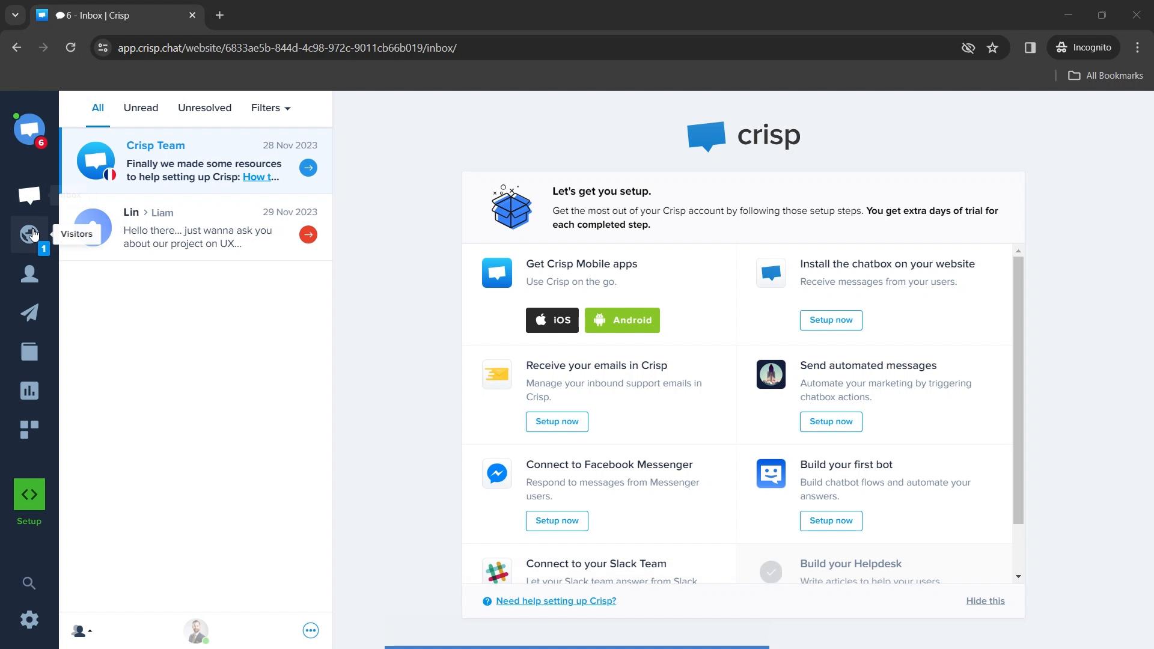Select the Search icon in sidebar
Viewport: 1154px width, 649px height.
coord(29,583)
